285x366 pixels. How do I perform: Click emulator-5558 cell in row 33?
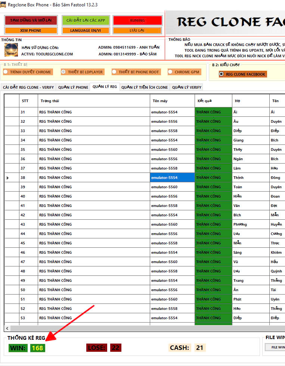[x=172, y=131]
